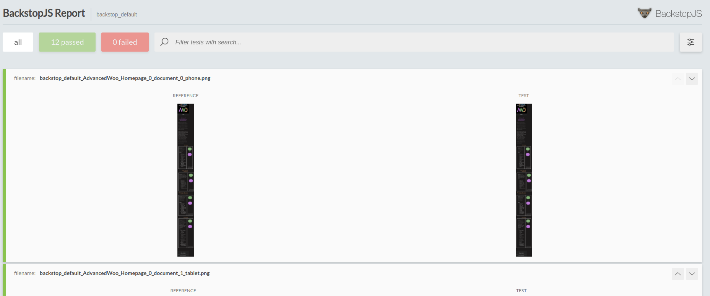This screenshot has height=296, width=710.
Task: Click the BackstopJS Report title
Action: (44, 13)
